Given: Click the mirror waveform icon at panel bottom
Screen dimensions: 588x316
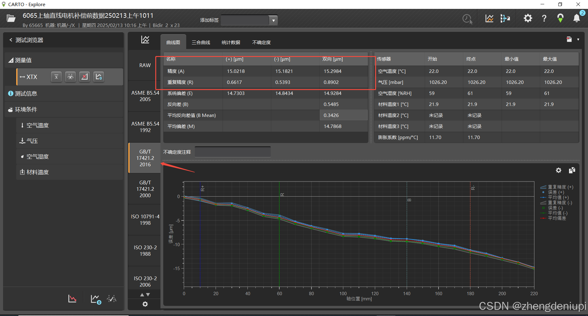Looking at the screenshot, I should 112,299.
